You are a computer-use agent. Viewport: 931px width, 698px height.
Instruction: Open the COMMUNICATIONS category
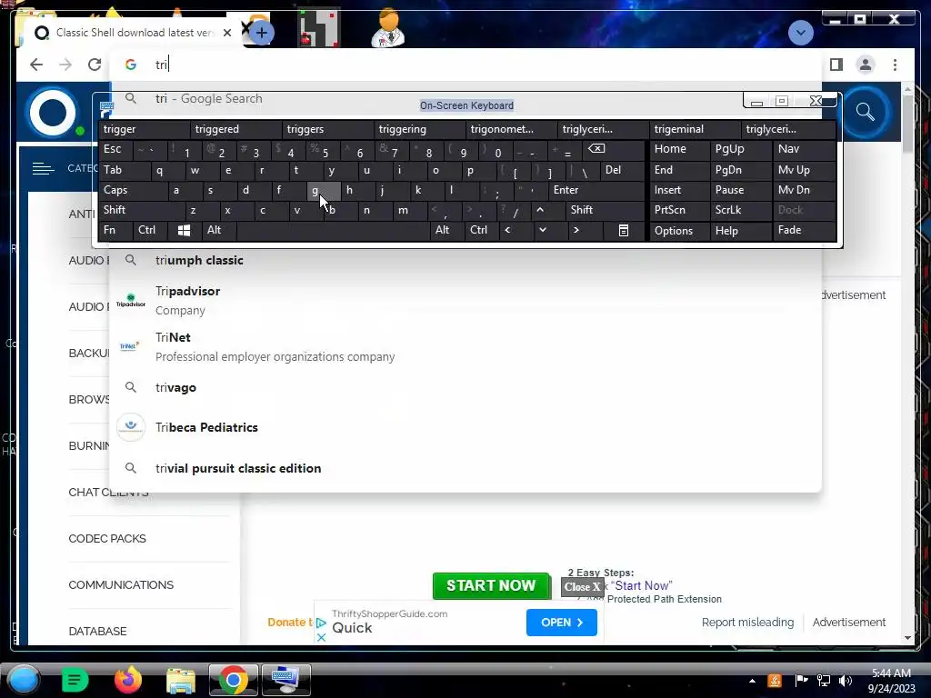(x=121, y=584)
